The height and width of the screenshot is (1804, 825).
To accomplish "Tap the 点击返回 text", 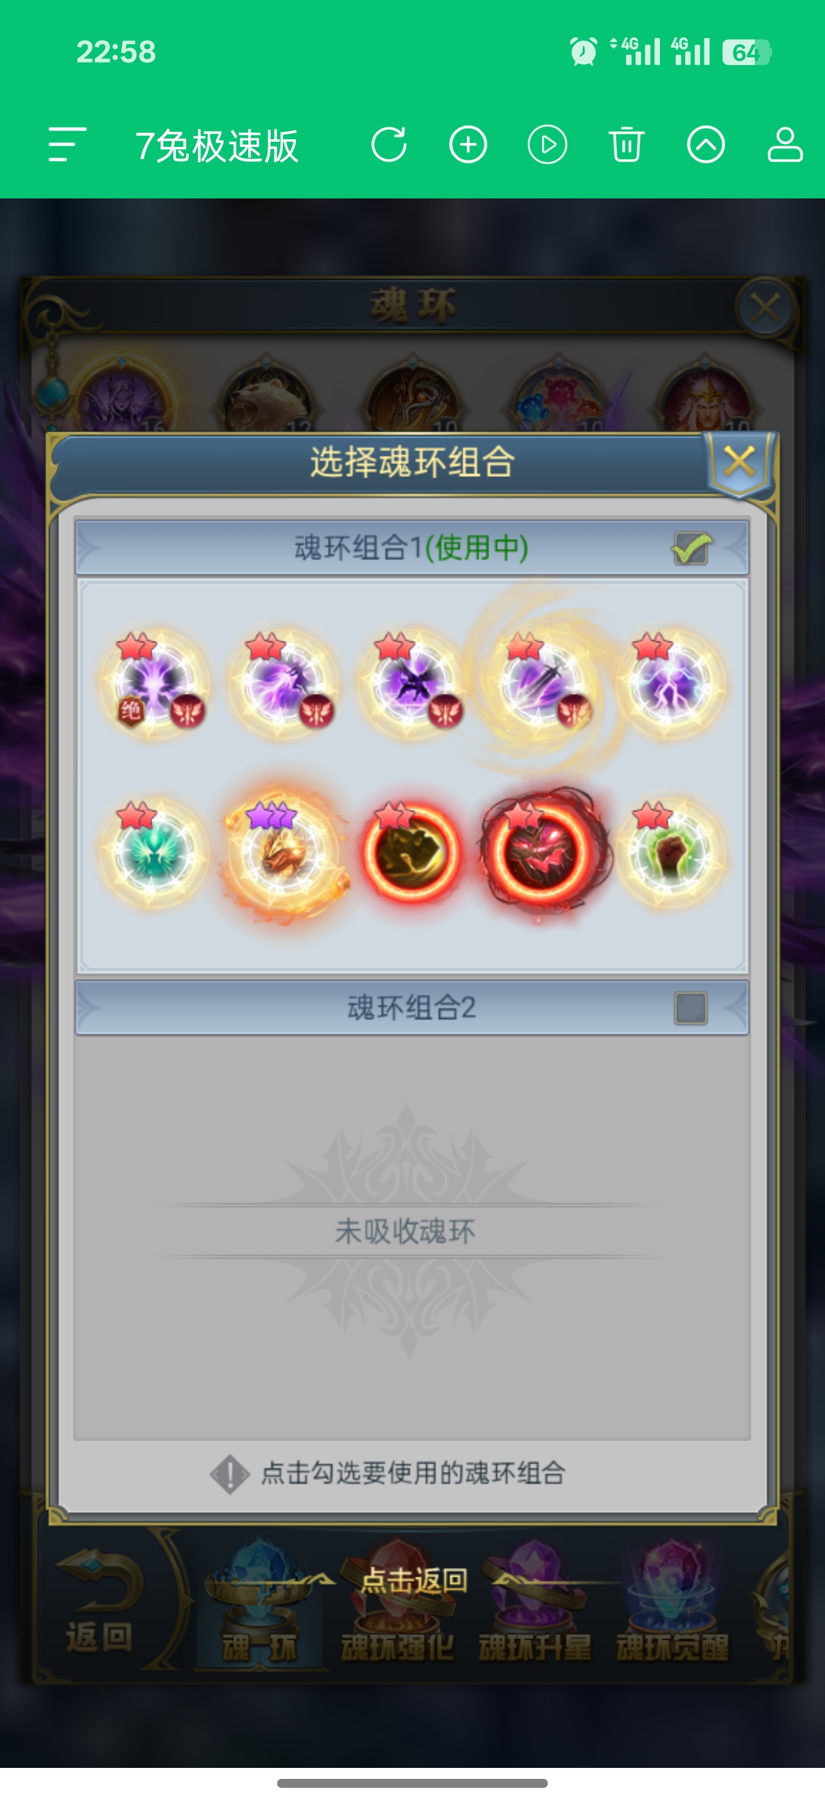I will (x=413, y=1581).
